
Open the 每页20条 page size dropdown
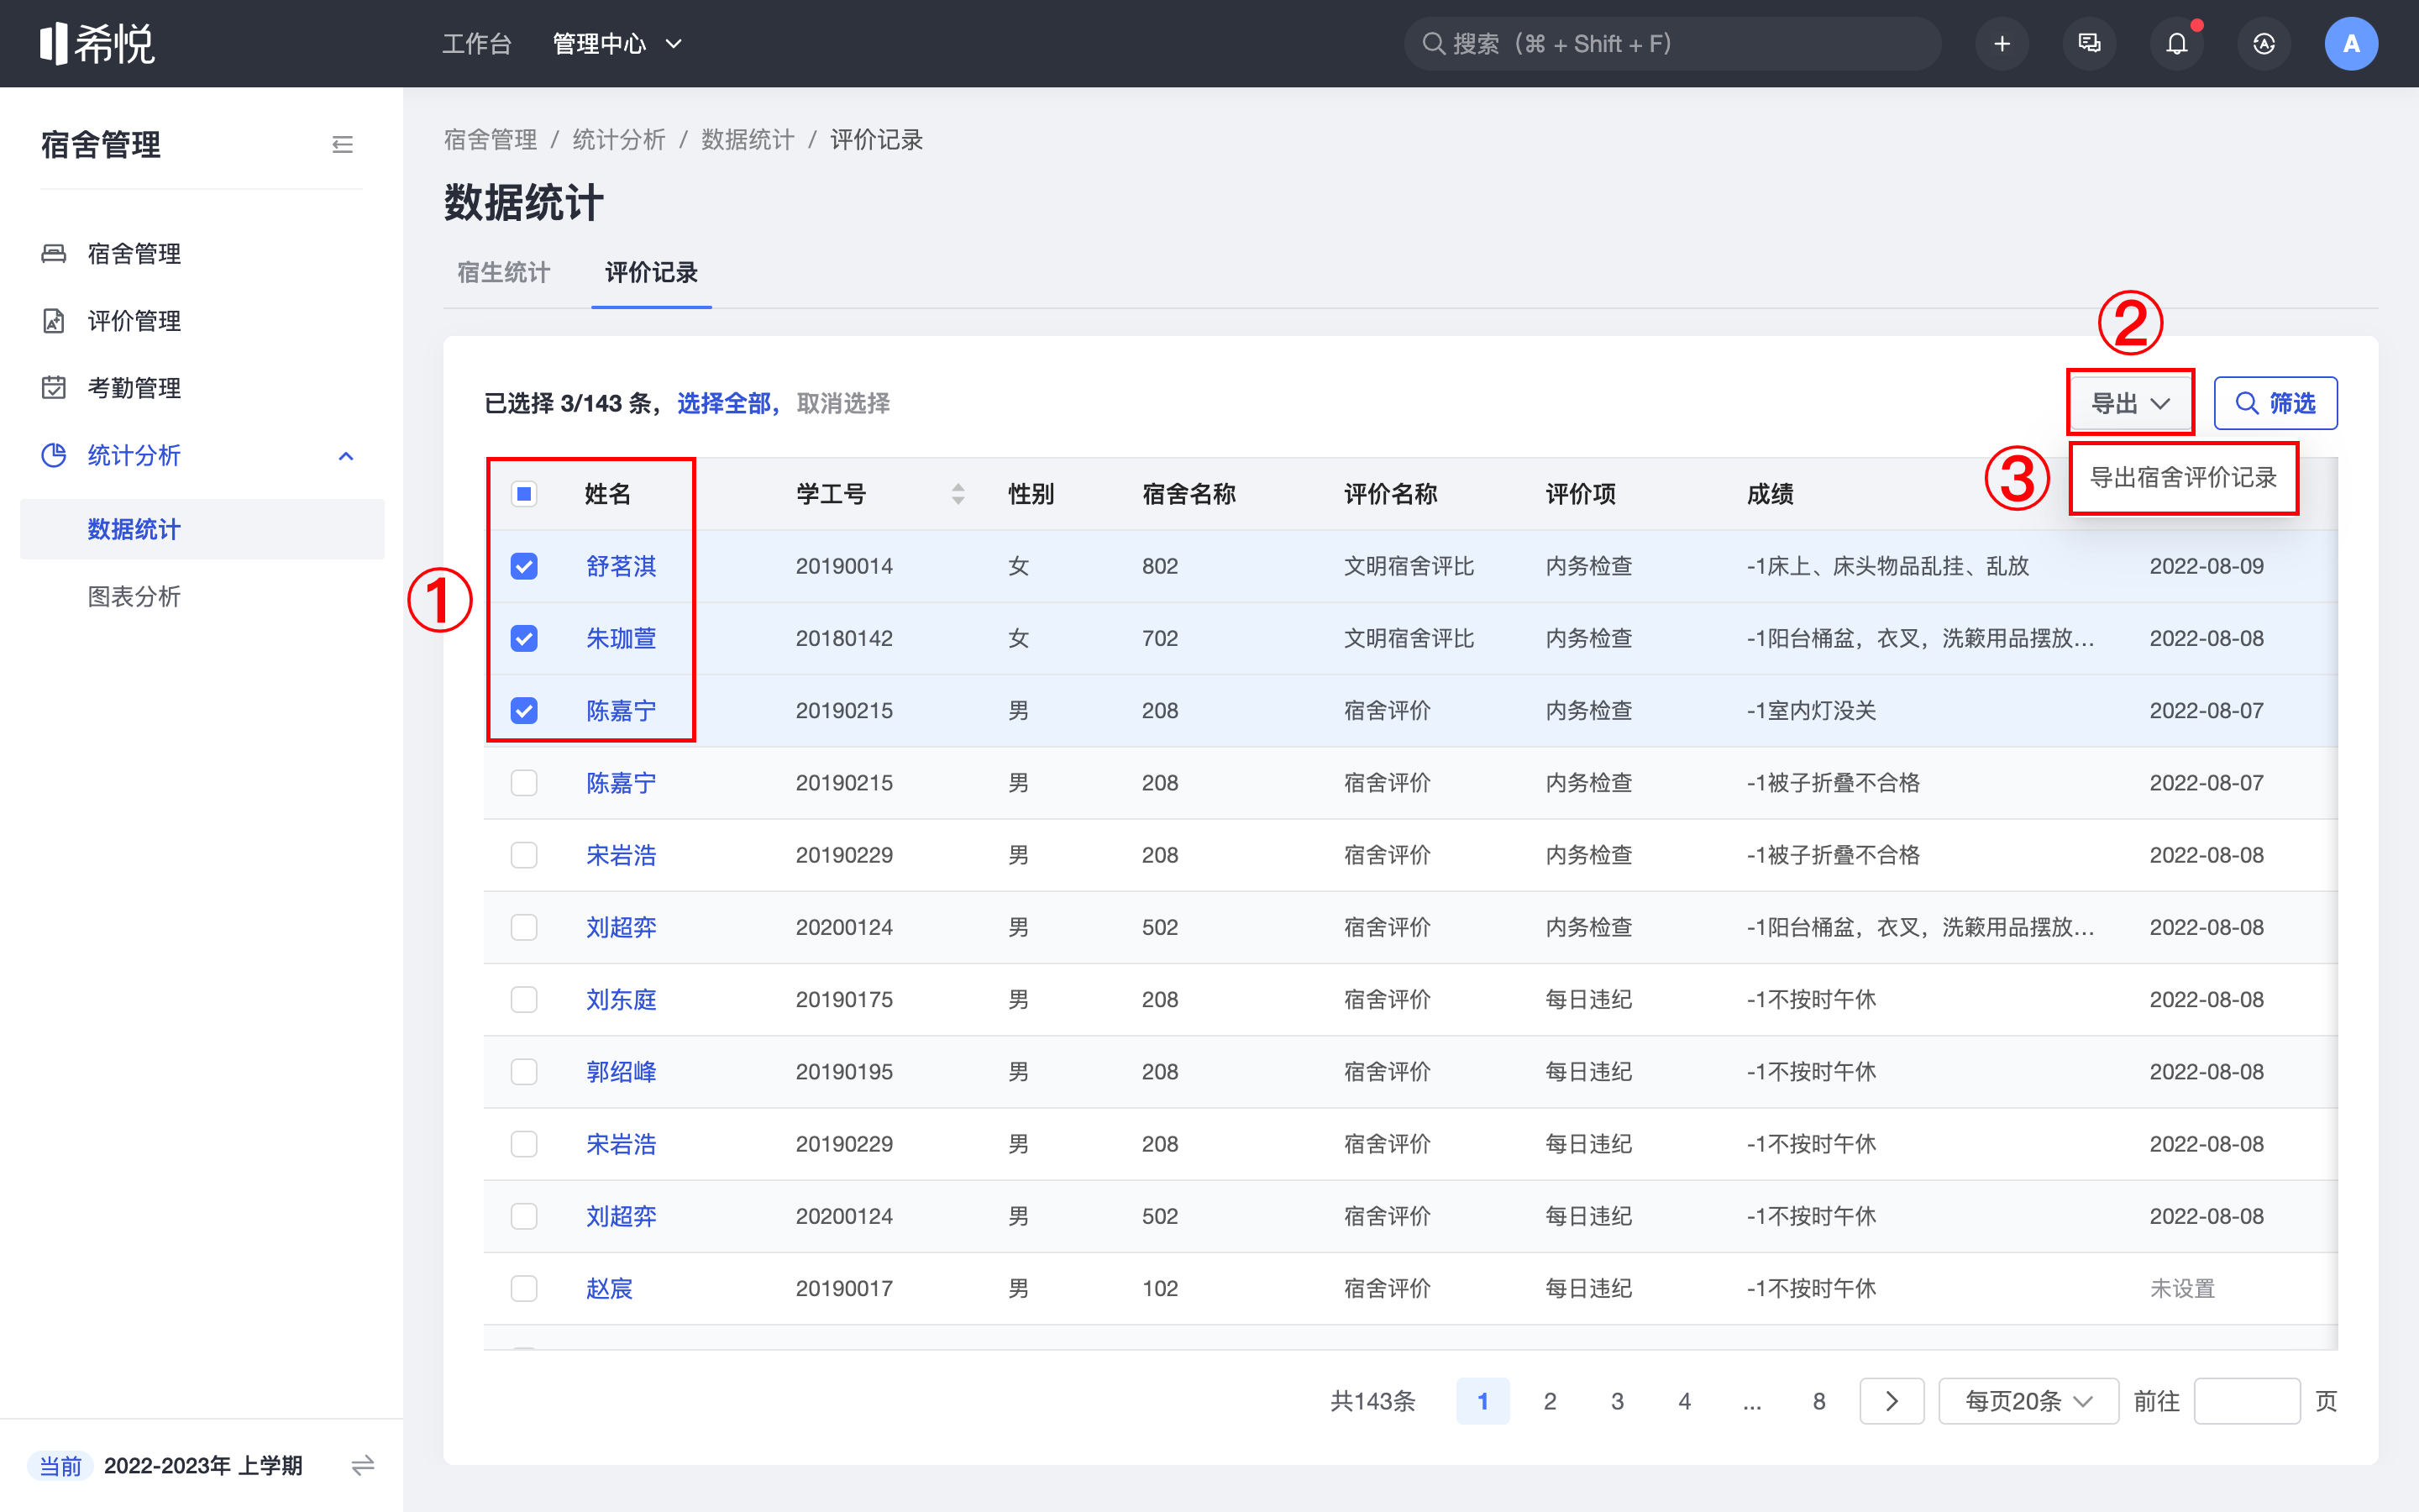[2028, 1401]
